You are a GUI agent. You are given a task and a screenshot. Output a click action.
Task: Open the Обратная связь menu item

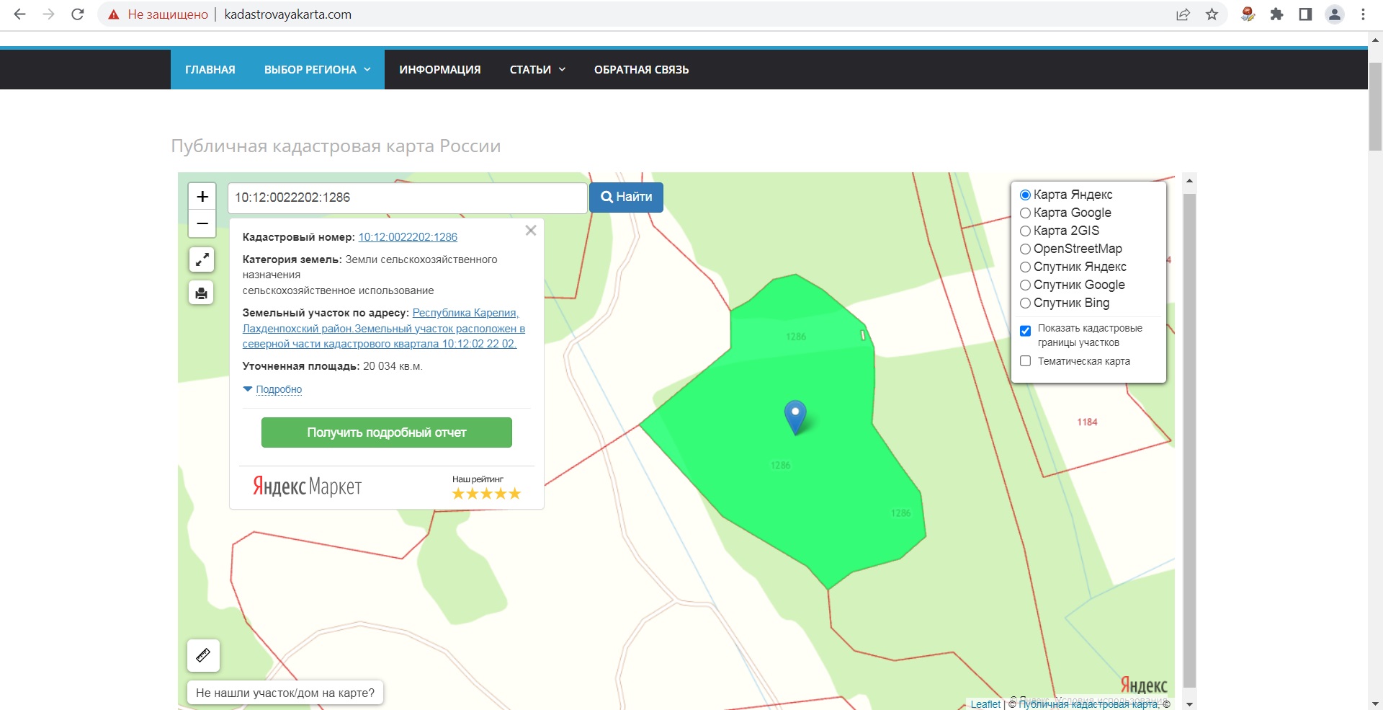(x=641, y=69)
